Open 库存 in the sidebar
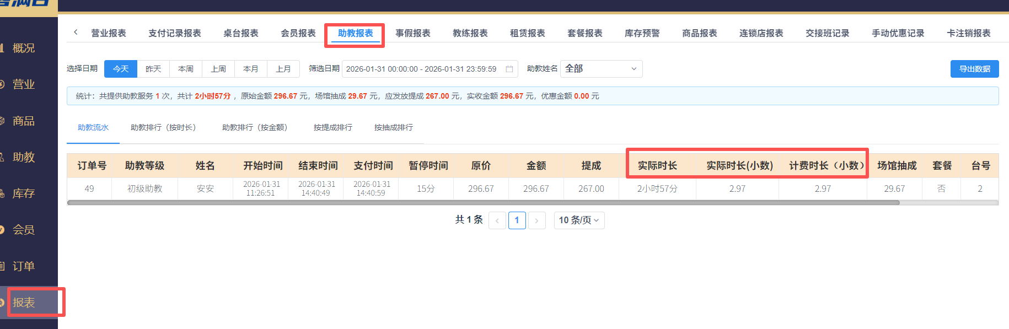The image size is (1009, 329). click(23, 193)
